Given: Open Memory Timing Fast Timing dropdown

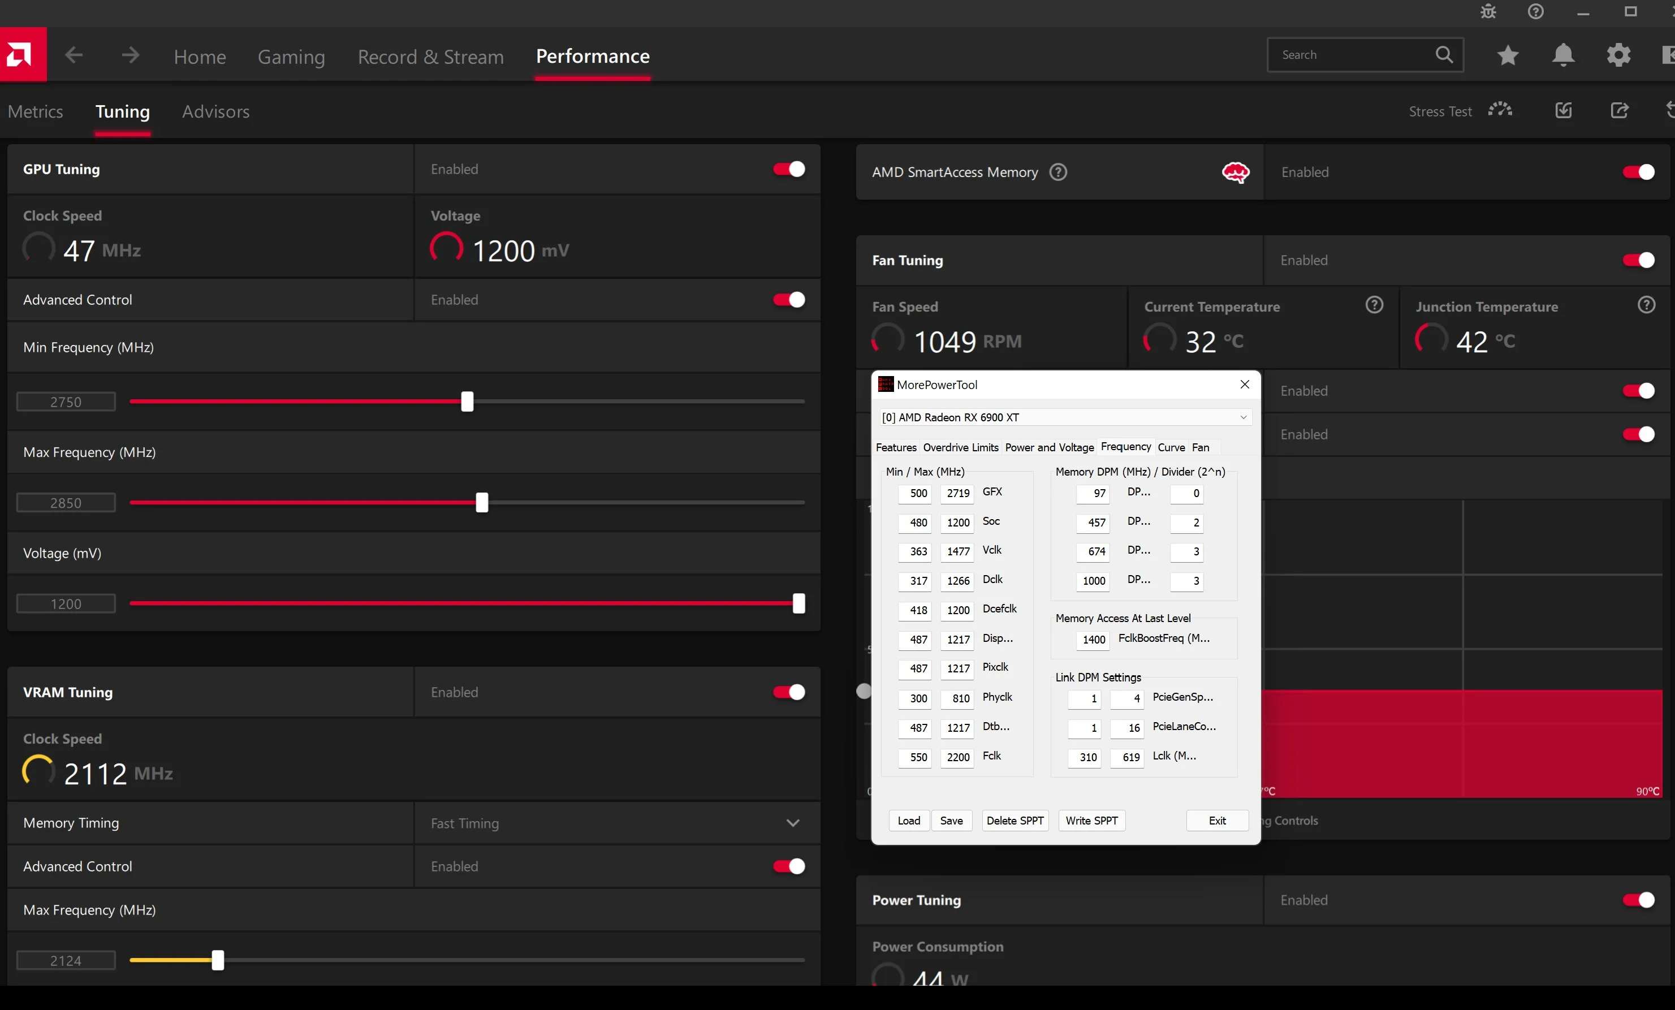Looking at the screenshot, I should pyautogui.click(x=618, y=823).
